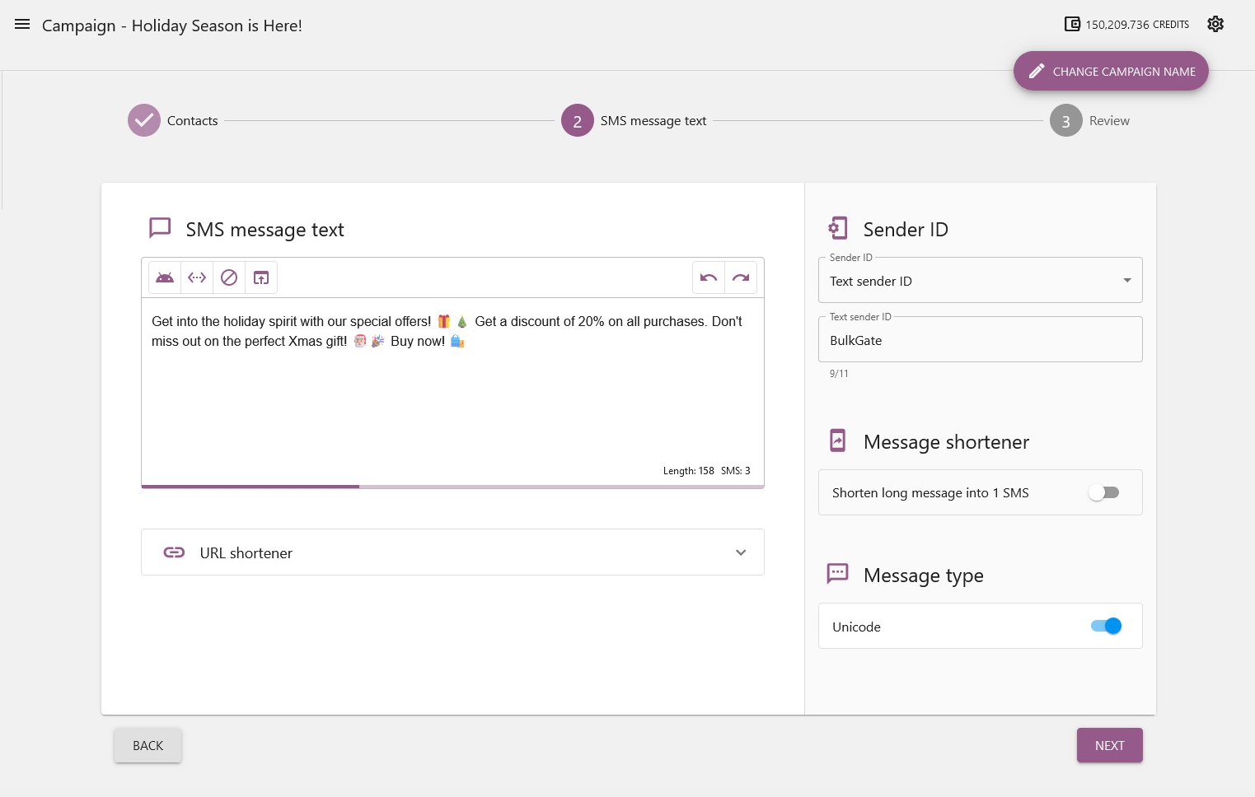This screenshot has width=1255, height=797.
Task: Click the Android emoji toolbar icon
Action: click(x=165, y=277)
